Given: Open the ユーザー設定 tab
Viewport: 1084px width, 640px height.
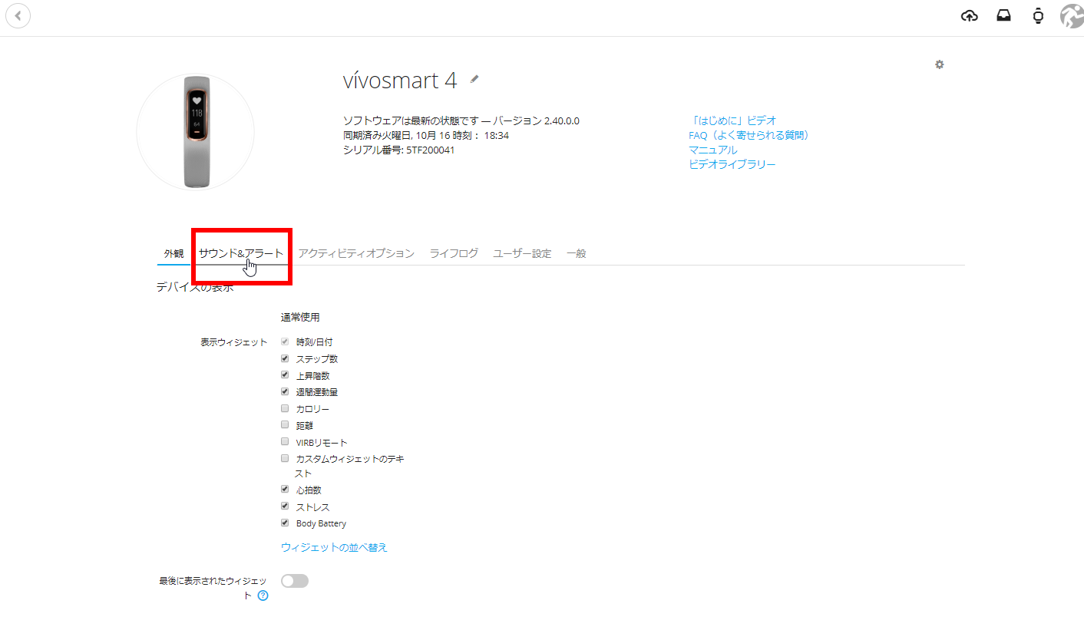Looking at the screenshot, I should point(522,253).
